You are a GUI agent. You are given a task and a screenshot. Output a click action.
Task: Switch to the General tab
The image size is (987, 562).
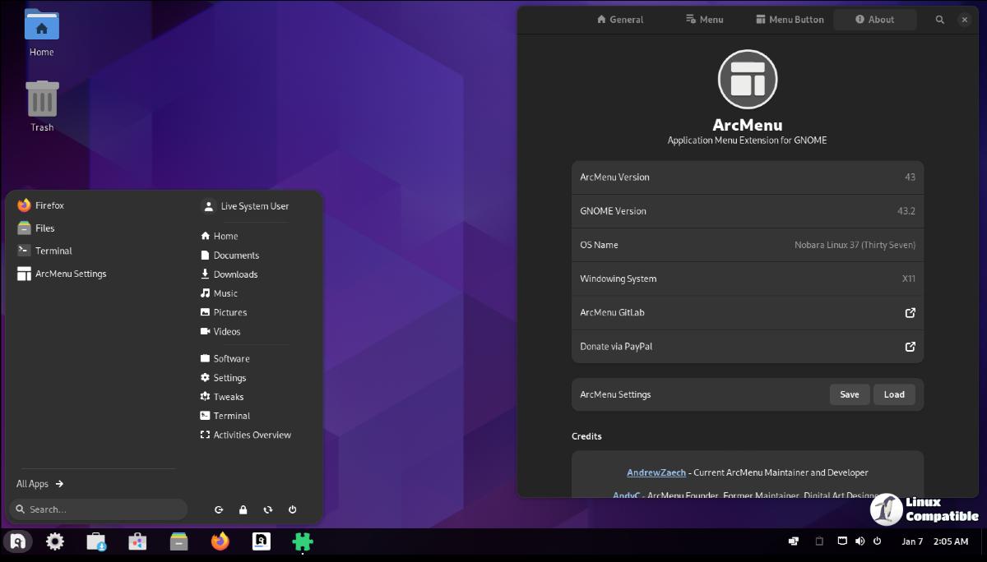[620, 20]
